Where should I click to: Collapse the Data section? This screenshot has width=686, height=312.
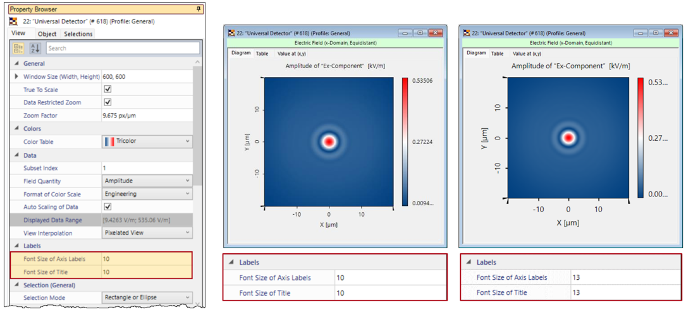click(16, 155)
